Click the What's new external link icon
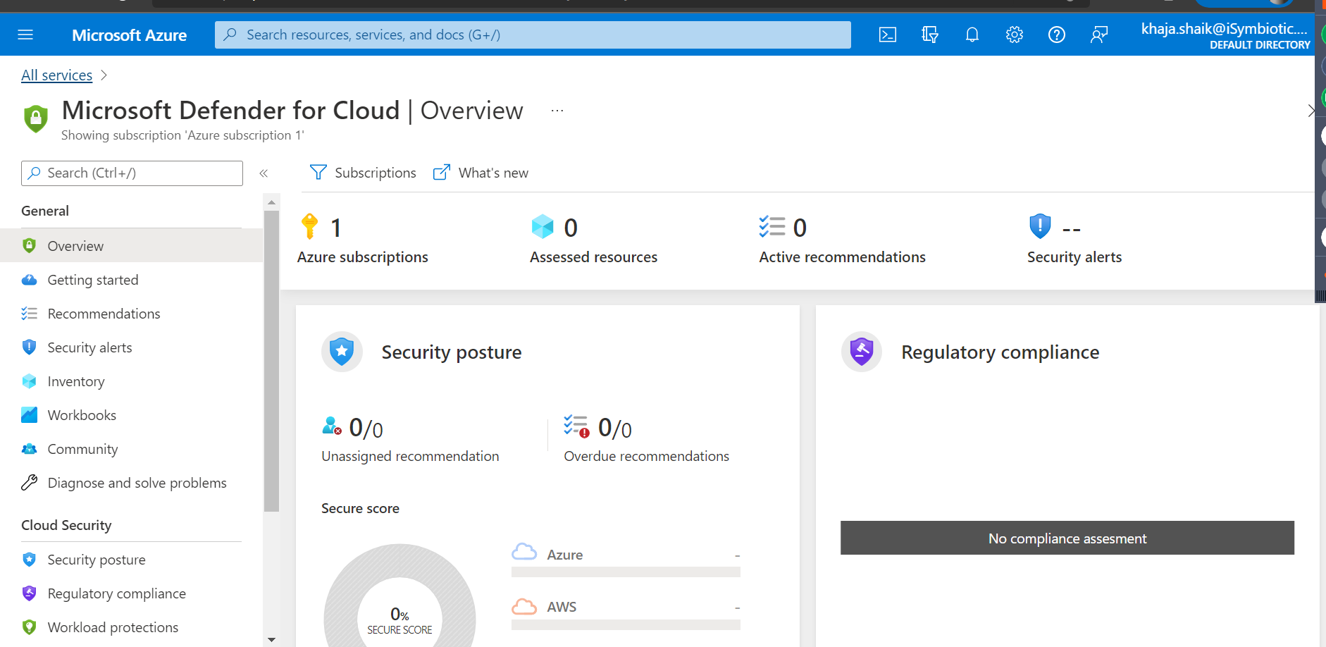This screenshot has width=1326, height=647. click(442, 173)
